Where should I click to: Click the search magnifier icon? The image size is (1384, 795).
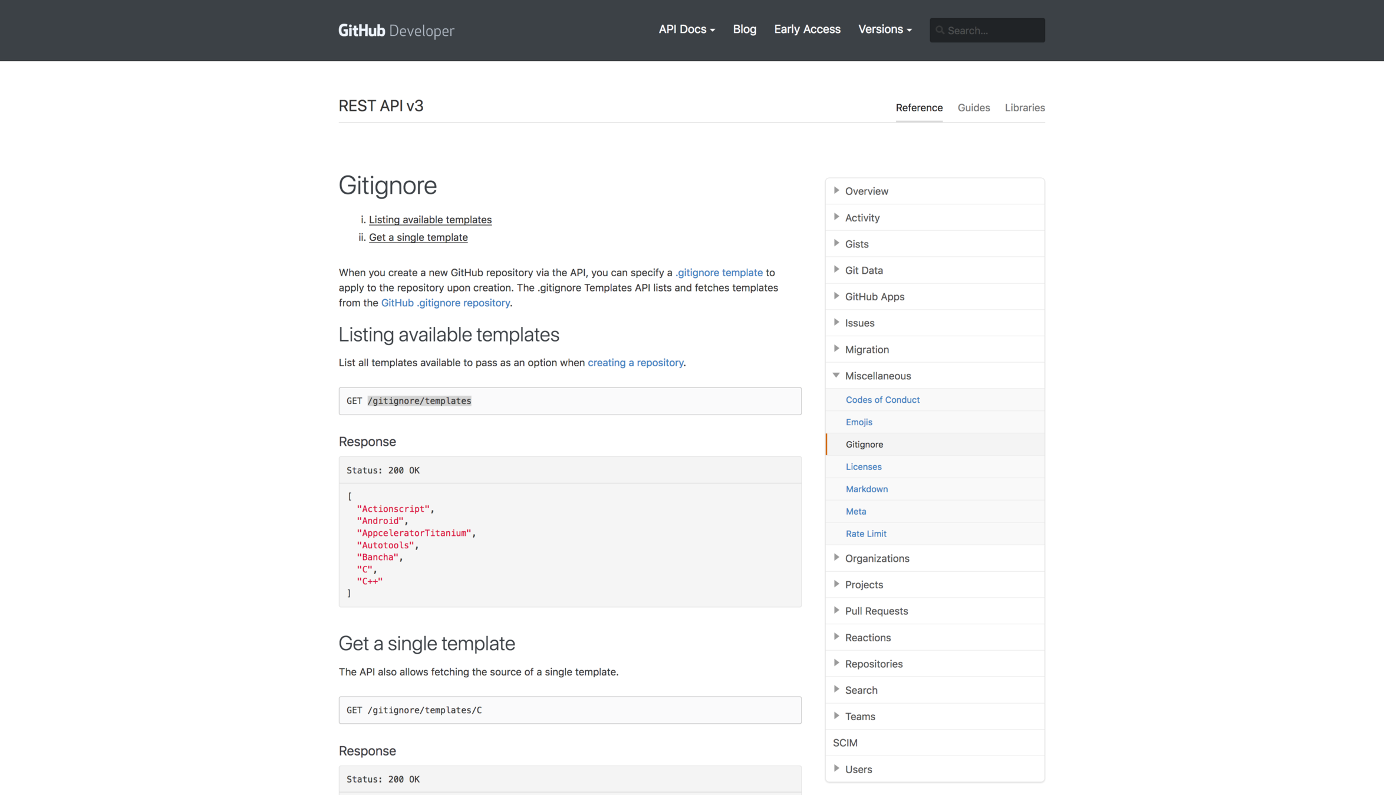tap(940, 30)
